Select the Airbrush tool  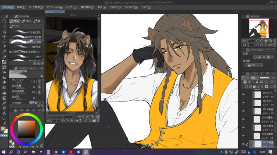[4, 72]
